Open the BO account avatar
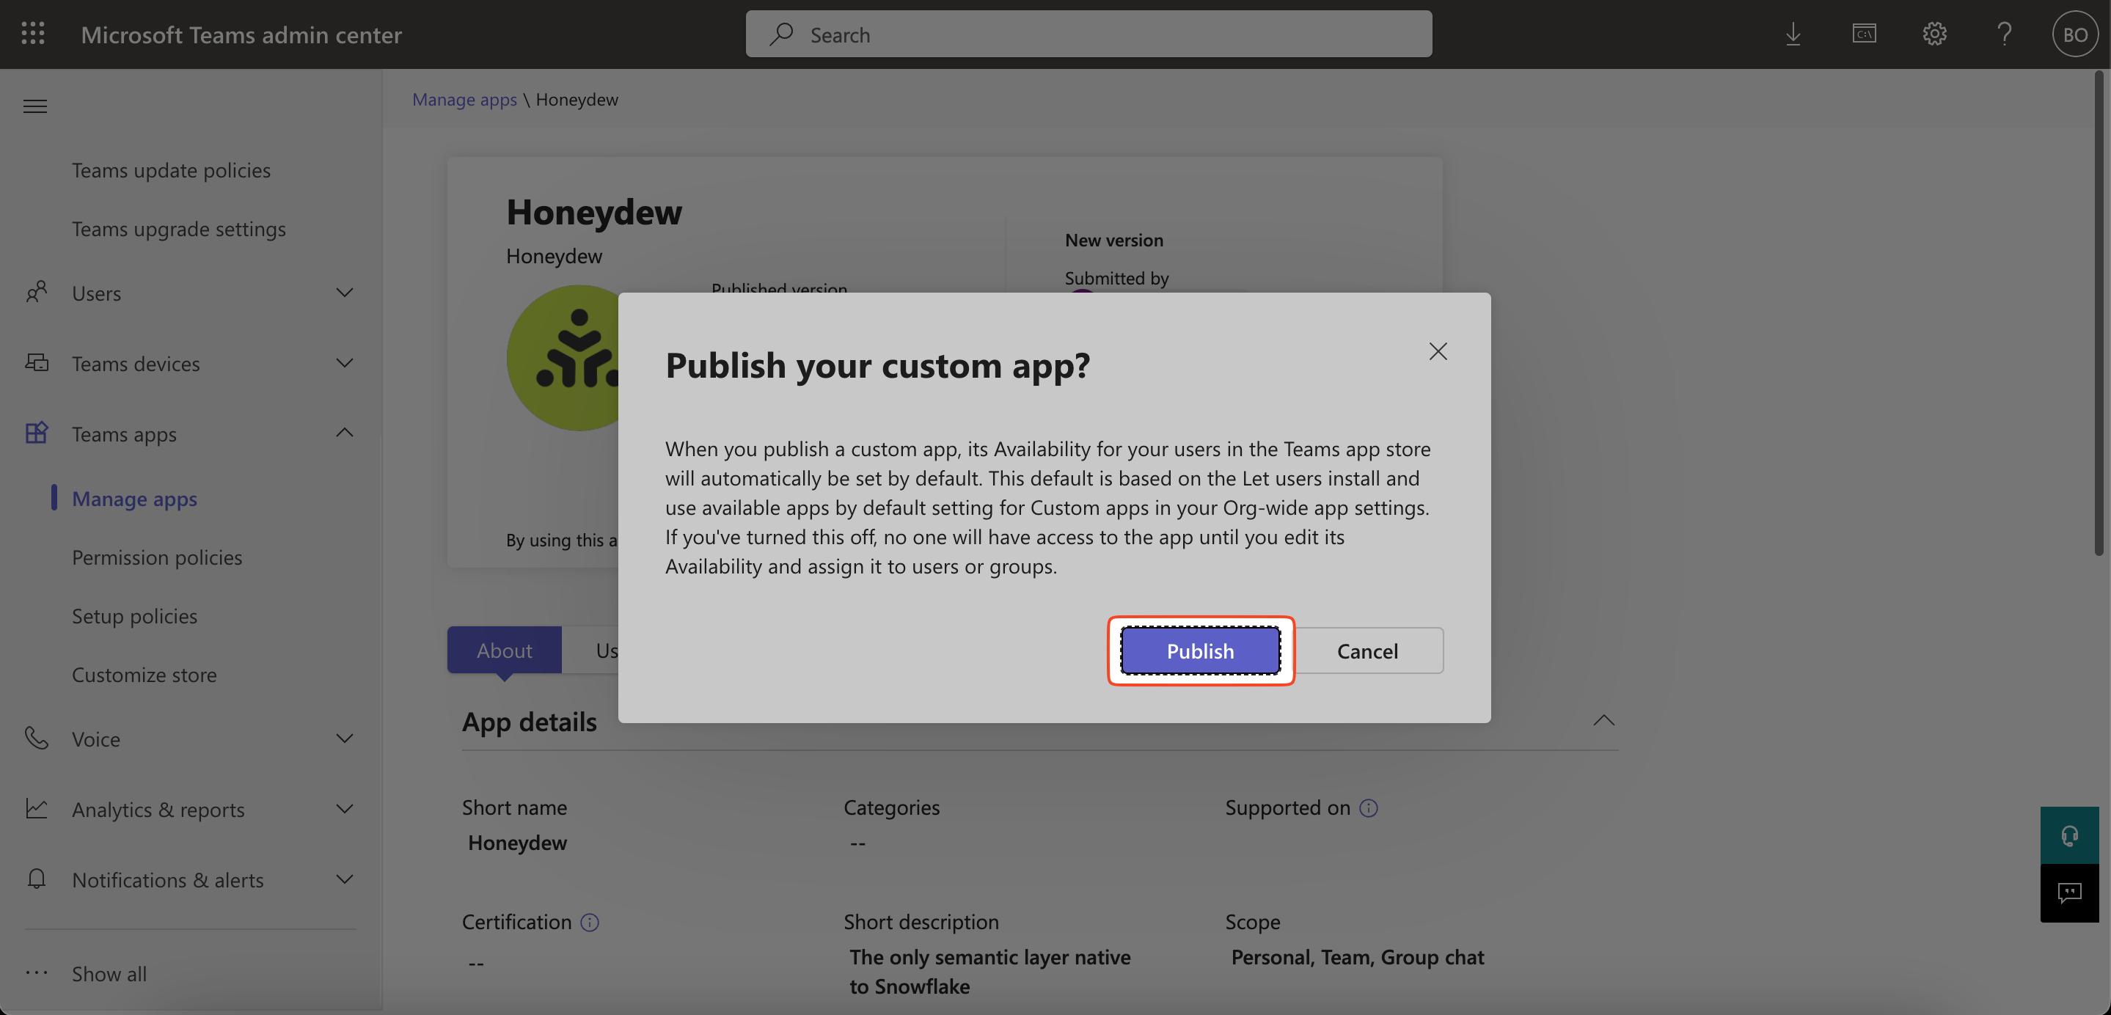Image resolution: width=2111 pixels, height=1015 pixels. [2074, 34]
